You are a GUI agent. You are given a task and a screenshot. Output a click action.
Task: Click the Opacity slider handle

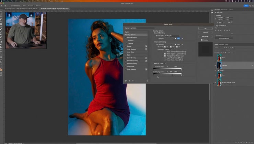click(175, 38)
